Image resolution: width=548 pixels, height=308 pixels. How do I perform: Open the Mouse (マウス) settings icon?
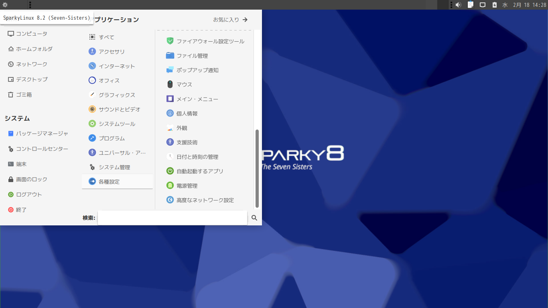click(x=170, y=84)
